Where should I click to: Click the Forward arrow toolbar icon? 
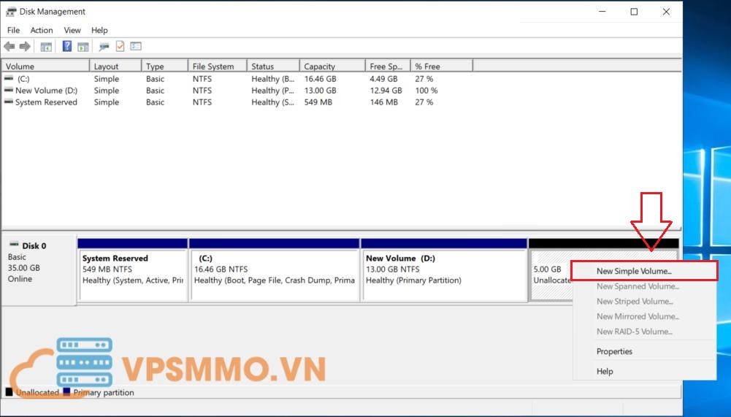25,47
